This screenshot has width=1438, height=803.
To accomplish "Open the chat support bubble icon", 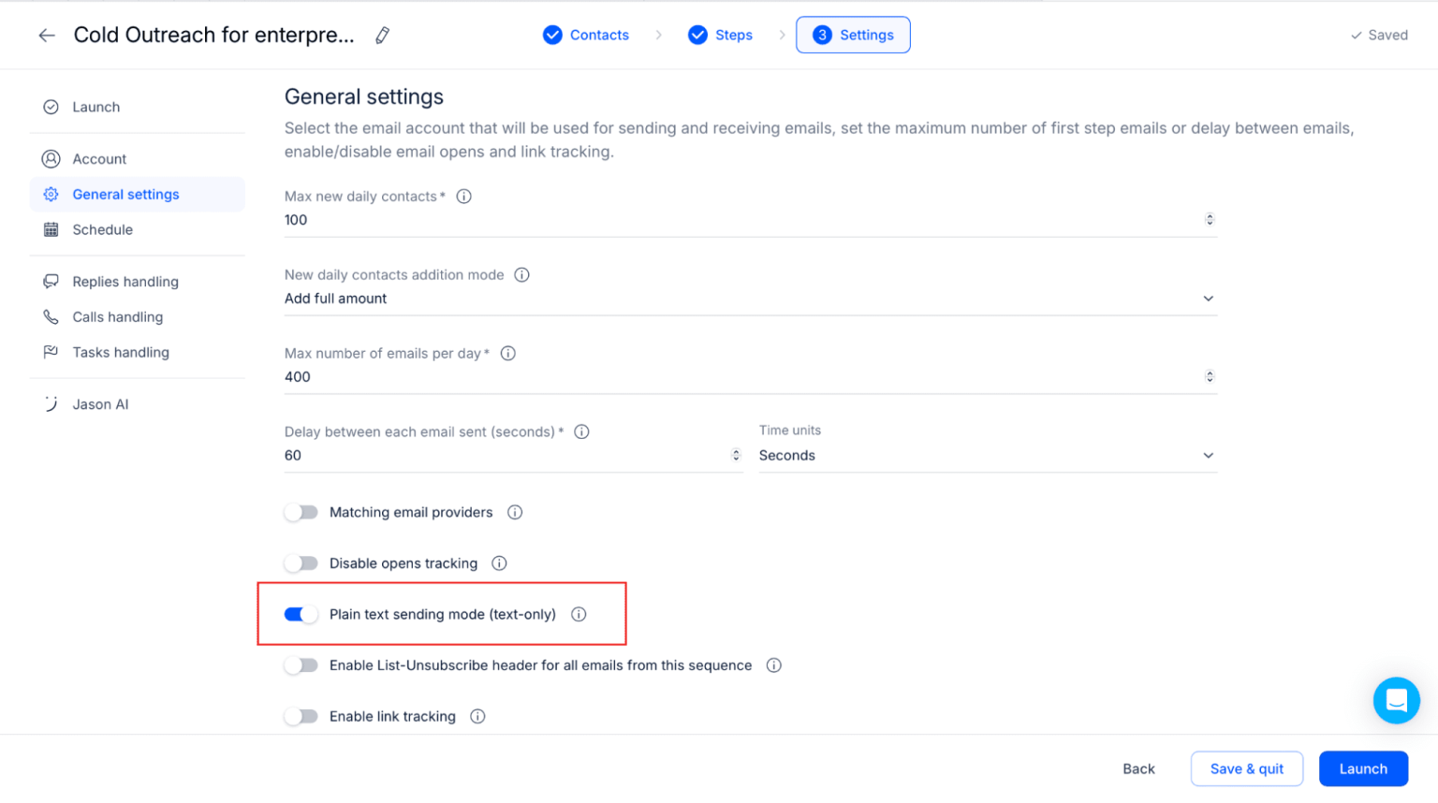I will pos(1396,700).
